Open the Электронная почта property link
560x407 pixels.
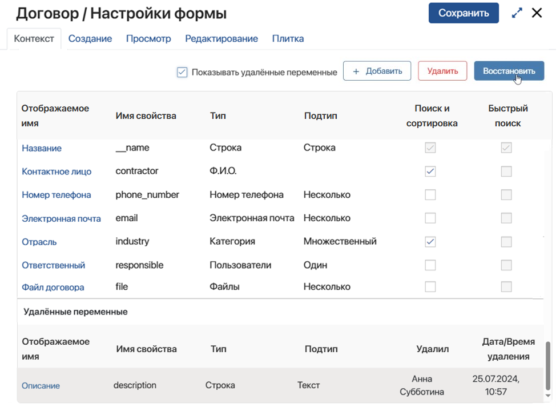[x=61, y=218]
